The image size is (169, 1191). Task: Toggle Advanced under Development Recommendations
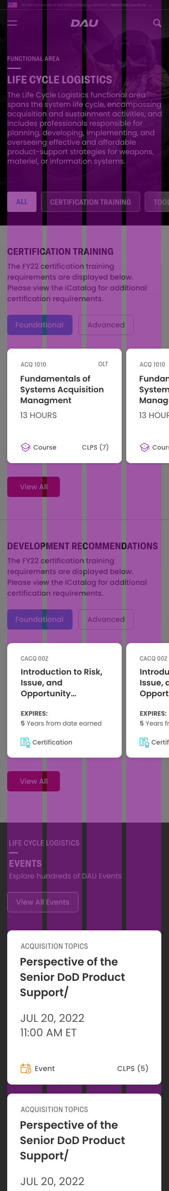106,619
